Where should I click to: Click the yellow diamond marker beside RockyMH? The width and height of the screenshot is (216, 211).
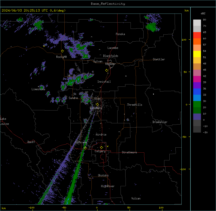[62, 51]
